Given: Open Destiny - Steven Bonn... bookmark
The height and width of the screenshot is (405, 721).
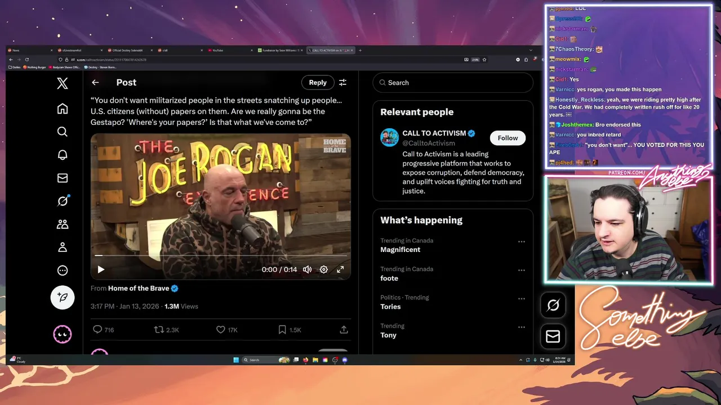Looking at the screenshot, I should click(101, 67).
